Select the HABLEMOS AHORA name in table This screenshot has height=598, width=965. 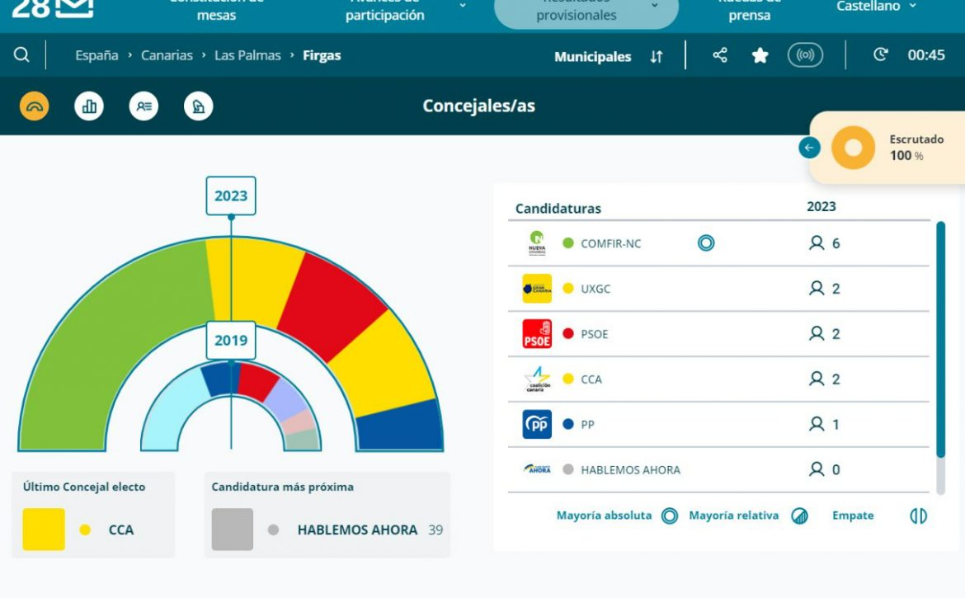click(x=630, y=470)
